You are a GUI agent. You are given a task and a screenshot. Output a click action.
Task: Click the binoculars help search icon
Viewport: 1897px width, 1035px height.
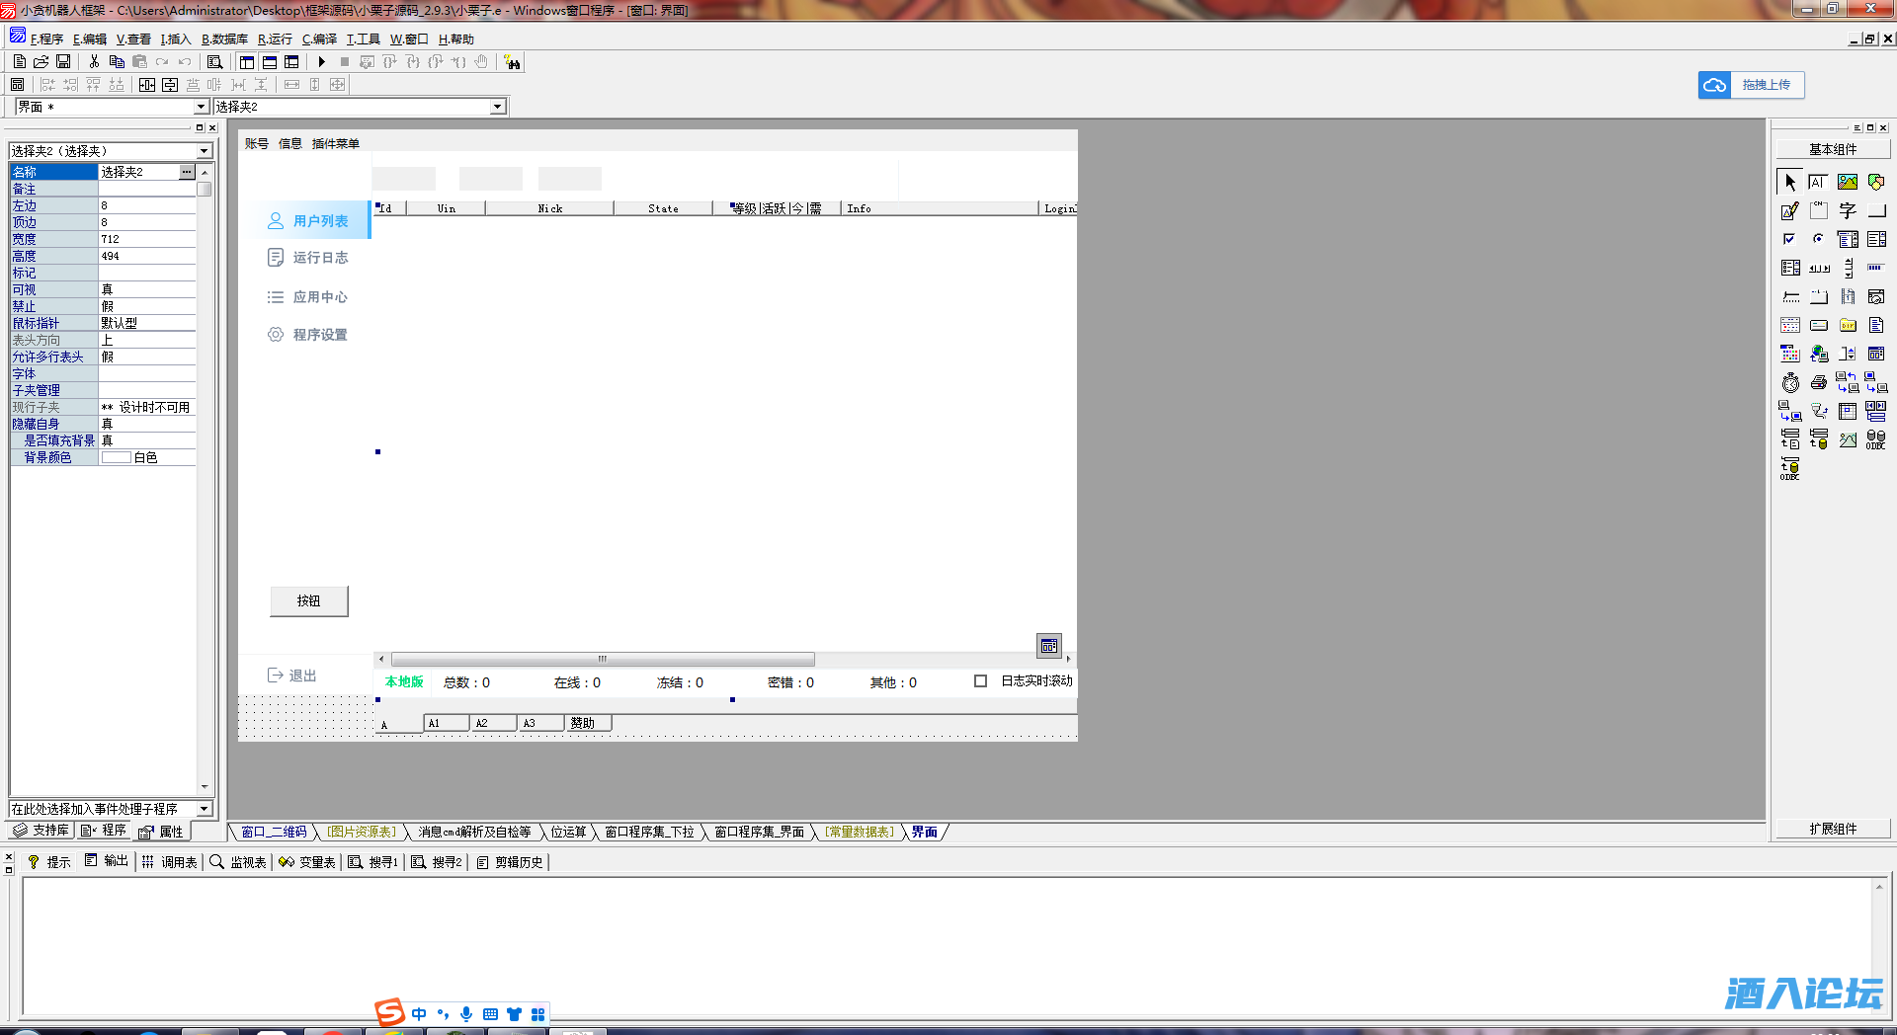(512, 62)
